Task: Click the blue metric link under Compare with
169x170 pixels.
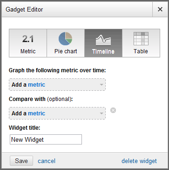Action: [x=37, y=113]
